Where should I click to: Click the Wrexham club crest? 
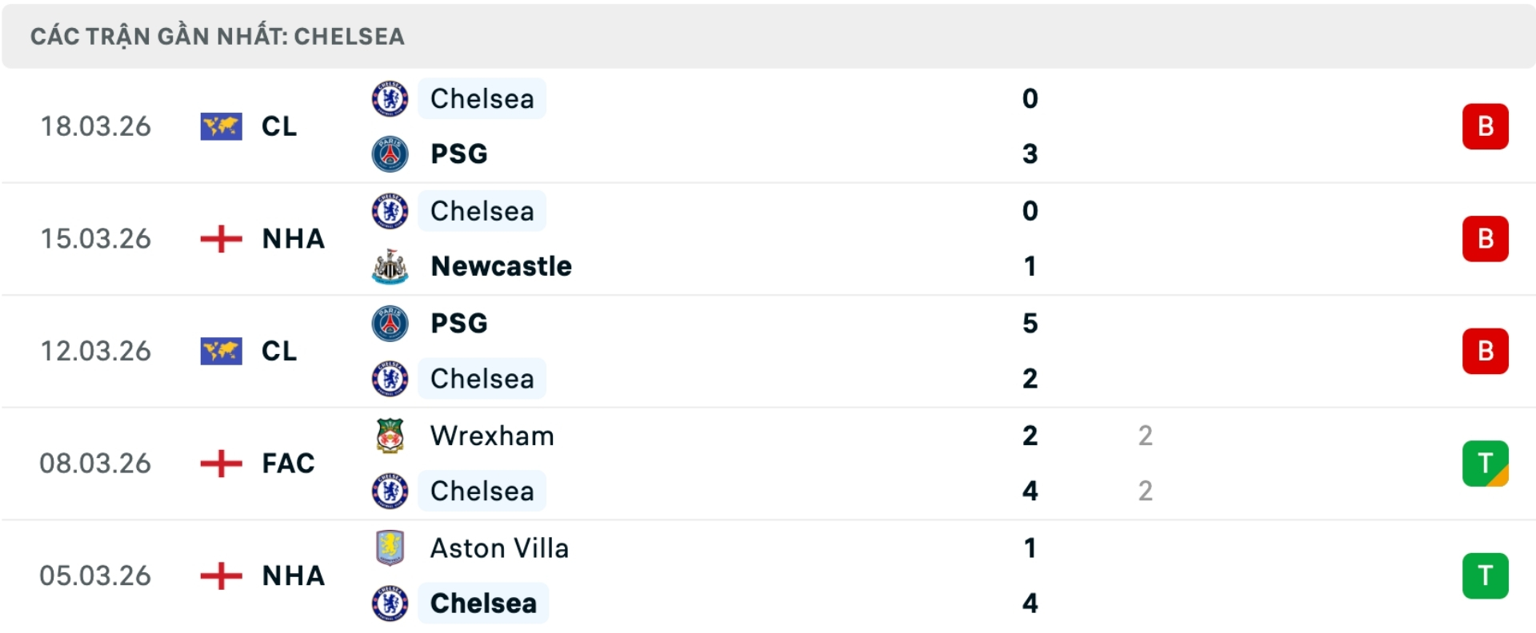click(390, 436)
